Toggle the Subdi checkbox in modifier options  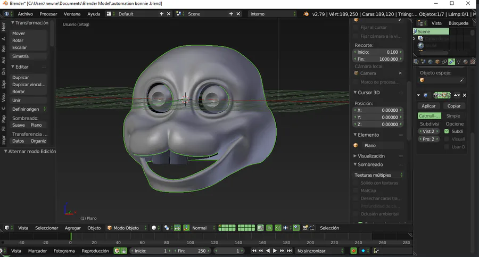447,131
